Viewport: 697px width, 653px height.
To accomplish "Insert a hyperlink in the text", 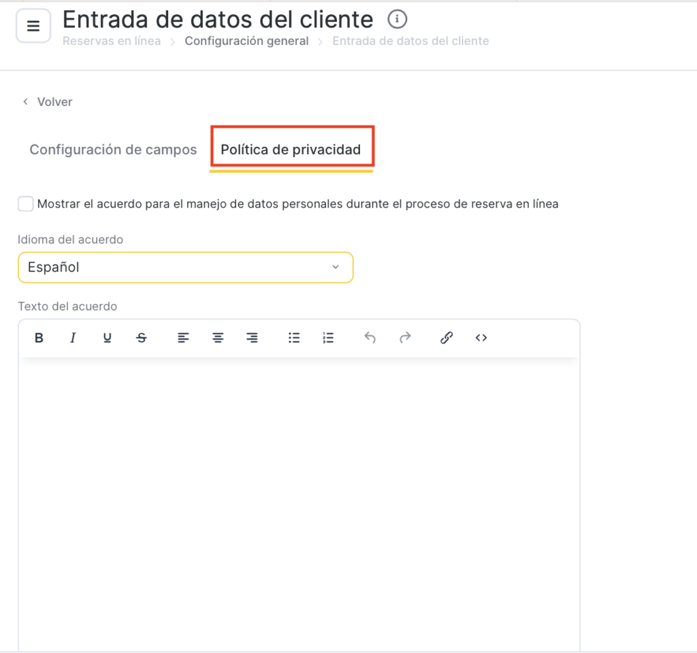I will (x=447, y=338).
